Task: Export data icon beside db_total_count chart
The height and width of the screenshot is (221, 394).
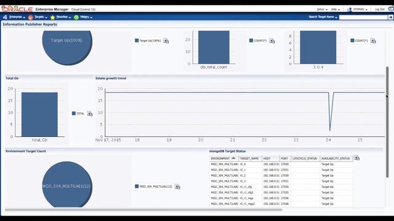Action: pyautogui.click(x=272, y=41)
